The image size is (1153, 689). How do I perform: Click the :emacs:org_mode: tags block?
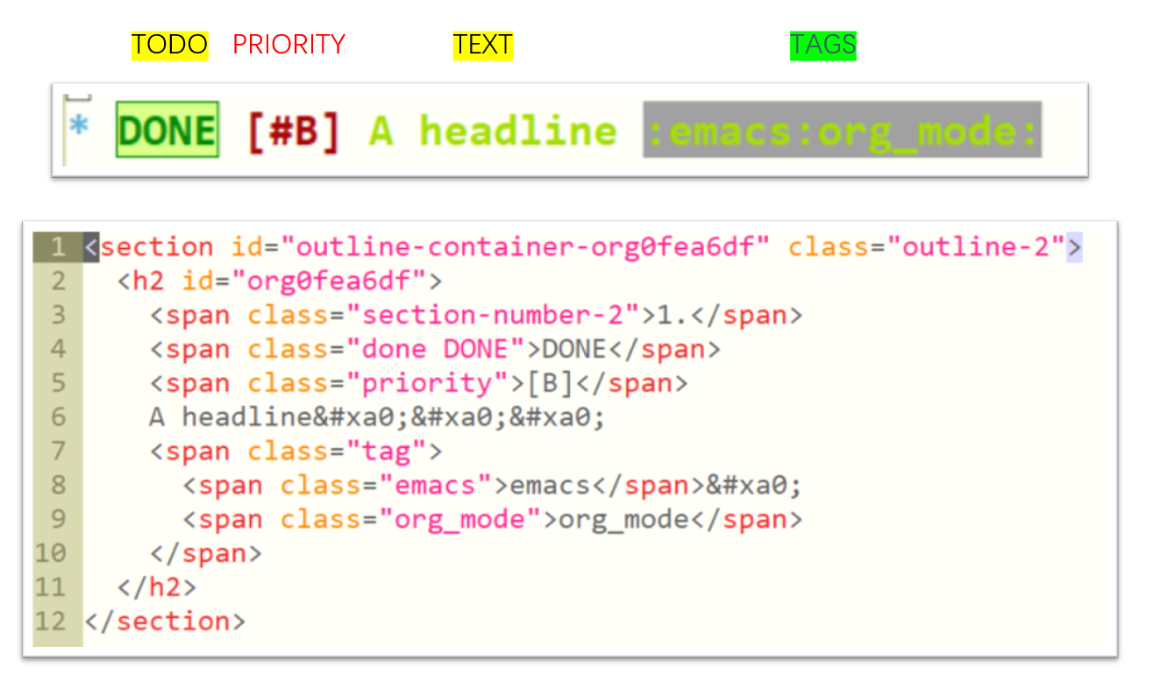click(842, 130)
